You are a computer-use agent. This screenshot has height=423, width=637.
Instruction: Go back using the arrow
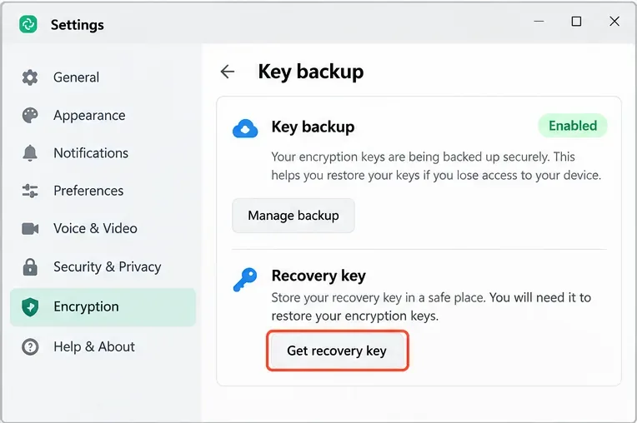click(x=228, y=72)
